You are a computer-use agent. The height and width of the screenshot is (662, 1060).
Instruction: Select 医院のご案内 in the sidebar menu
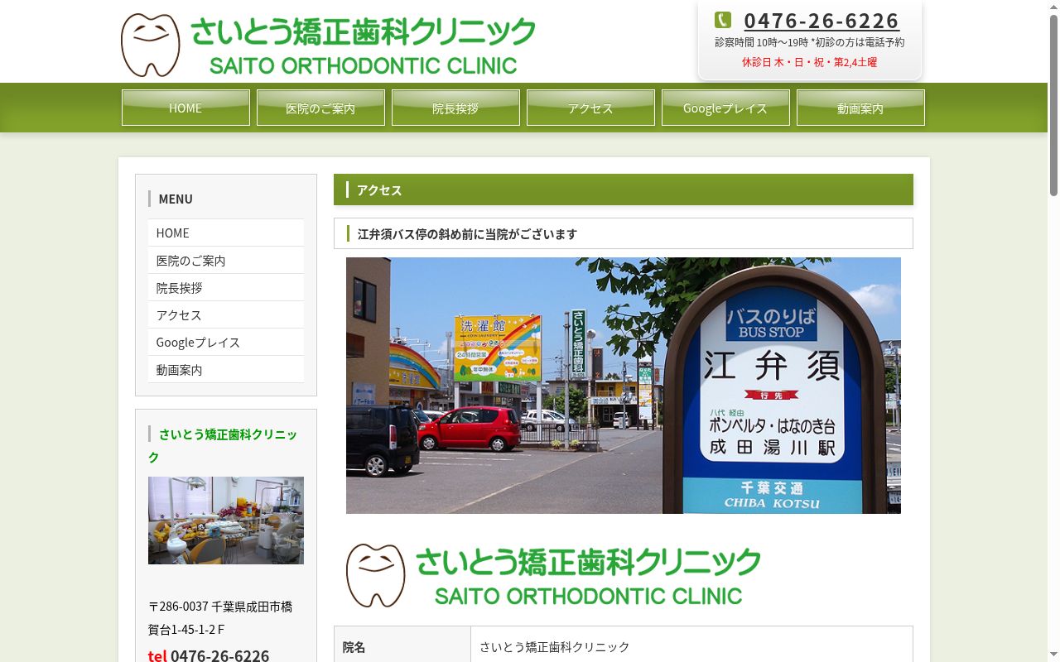pyautogui.click(x=226, y=260)
